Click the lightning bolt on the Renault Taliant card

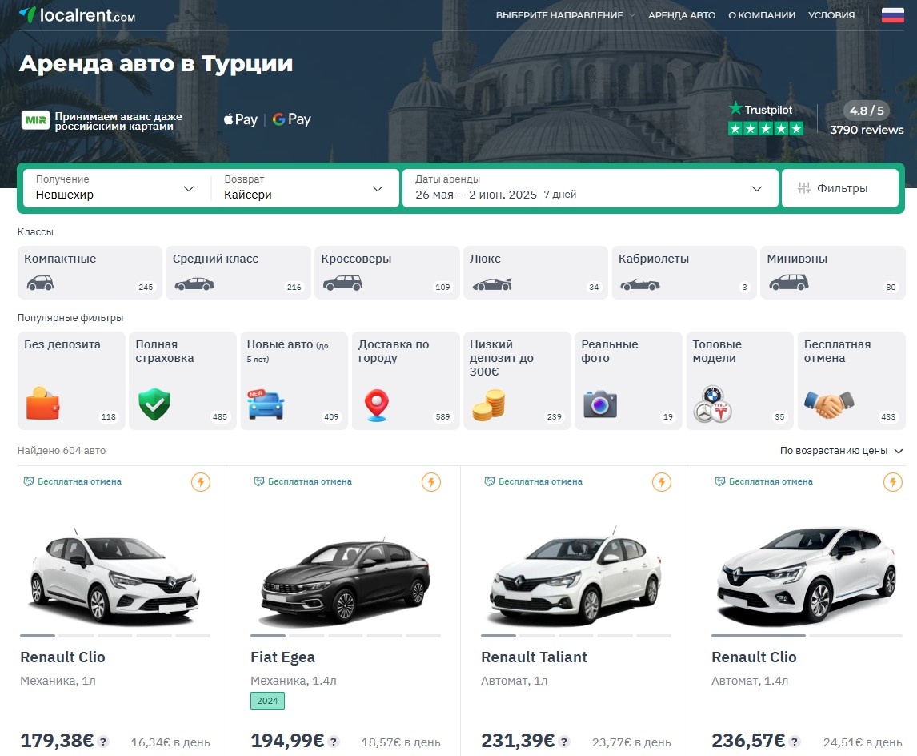(660, 482)
